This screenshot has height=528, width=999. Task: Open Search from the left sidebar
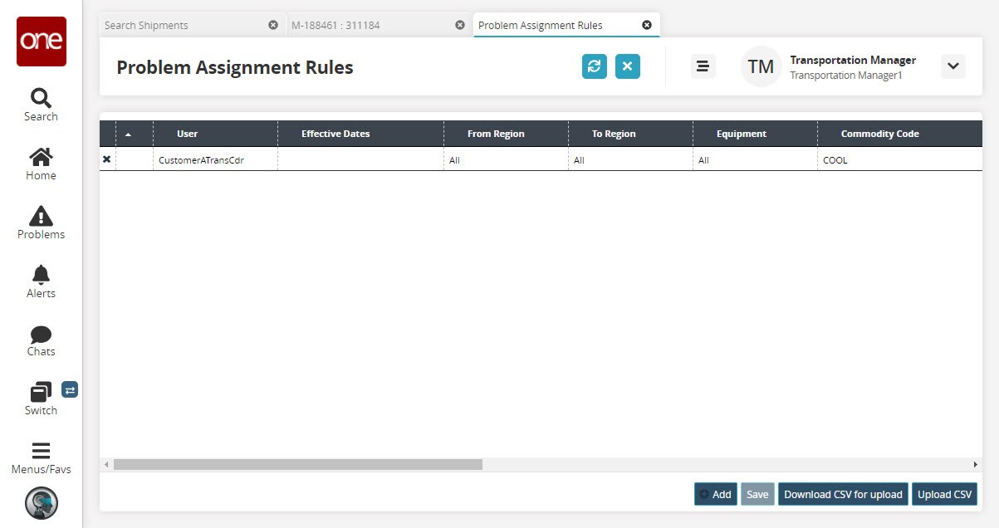(41, 105)
